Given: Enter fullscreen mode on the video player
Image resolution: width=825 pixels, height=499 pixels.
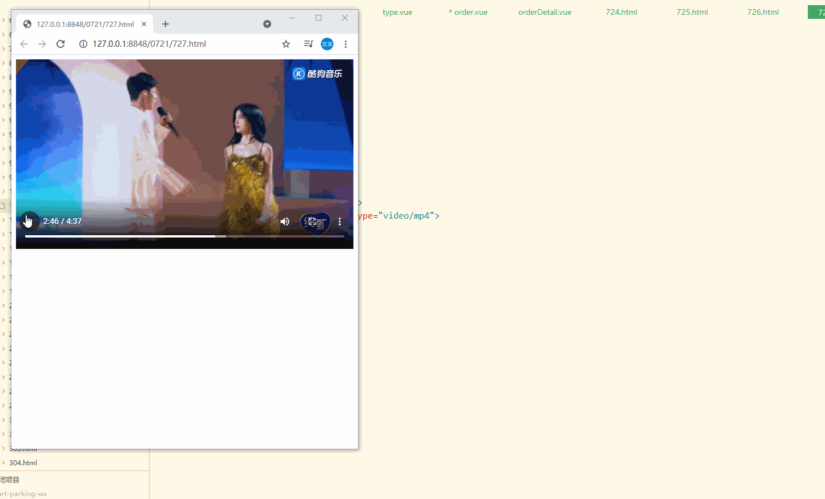Looking at the screenshot, I should point(312,222).
